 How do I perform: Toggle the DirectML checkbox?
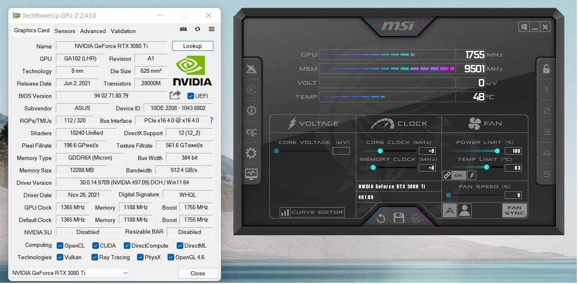tap(180, 246)
